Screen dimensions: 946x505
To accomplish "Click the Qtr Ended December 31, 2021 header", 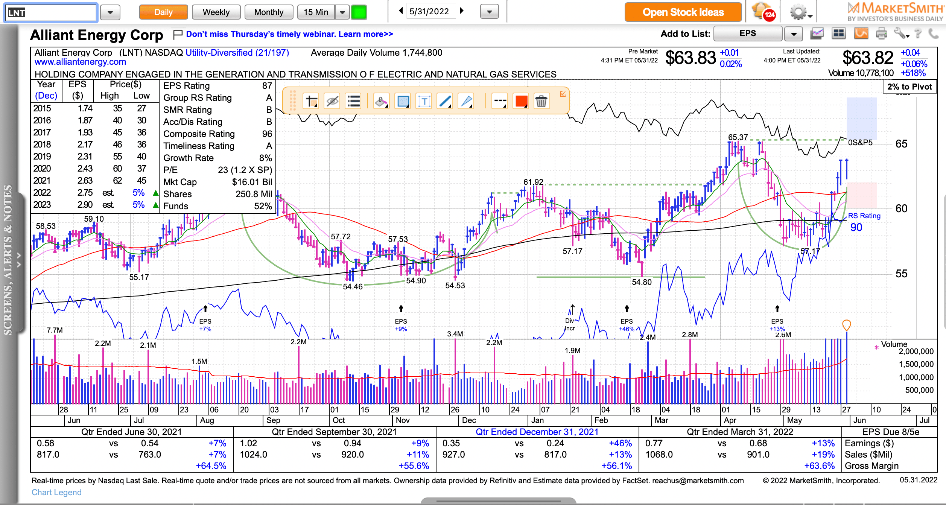I will coord(537,432).
